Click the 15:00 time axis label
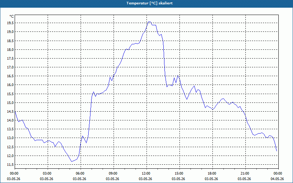This screenshot has height=183, width=293. pyautogui.click(x=179, y=173)
